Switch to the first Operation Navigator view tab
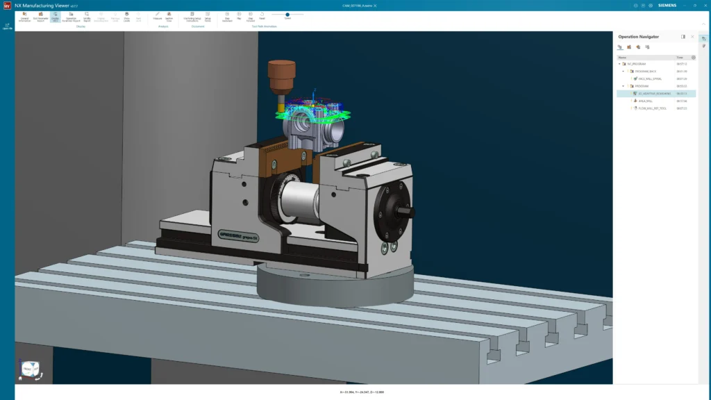711x400 pixels. click(x=620, y=47)
